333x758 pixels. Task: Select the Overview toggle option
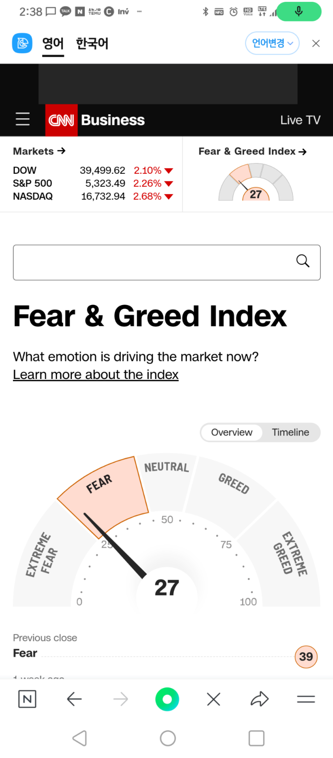point(232,432)
